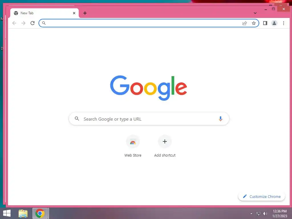
Task: Go back using the browser back arrow
Action: pyautogui.click(x=14, y=23)
